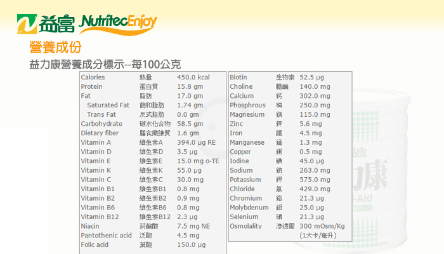Select the Folic acid label

click(95, 244)
